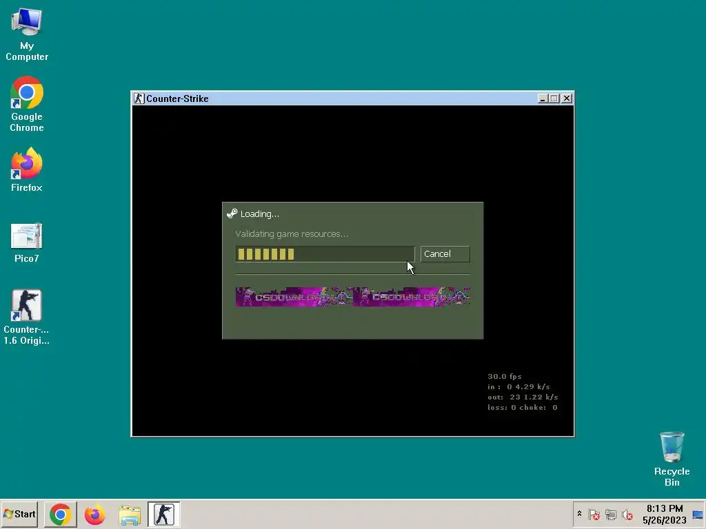The image size is (706, 529).
Task: Minimize the Counter-Strike window
Action: point(543,98)
